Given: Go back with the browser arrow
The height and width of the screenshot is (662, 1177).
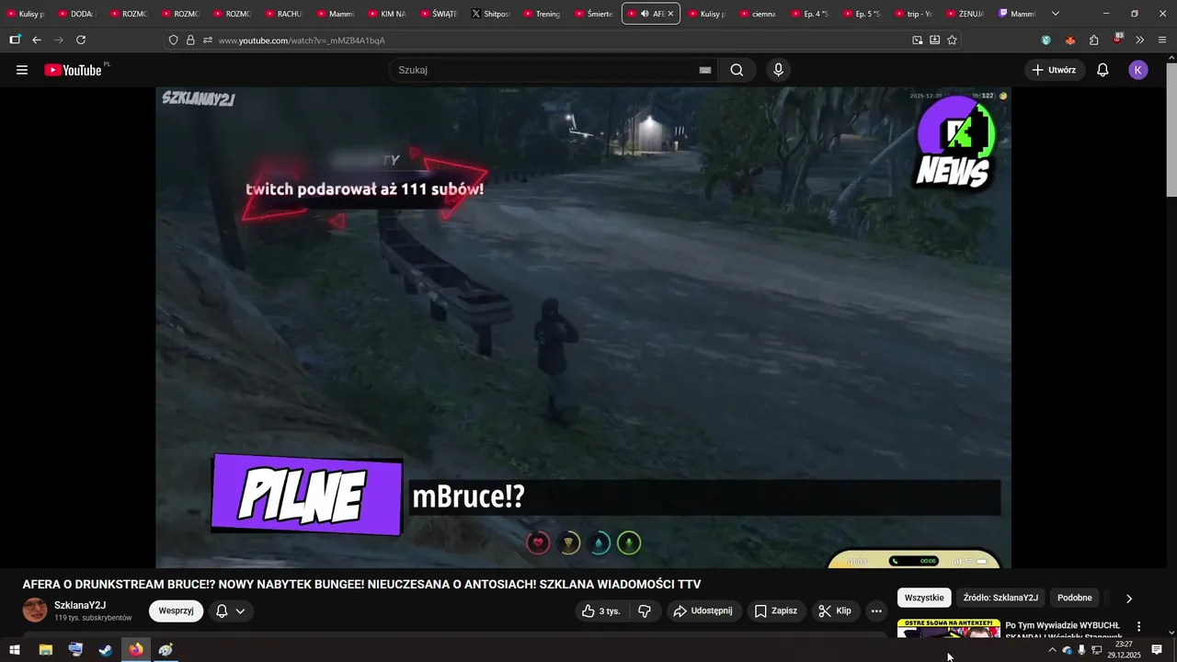Looking at the screenshot, I should click(37, 40).
